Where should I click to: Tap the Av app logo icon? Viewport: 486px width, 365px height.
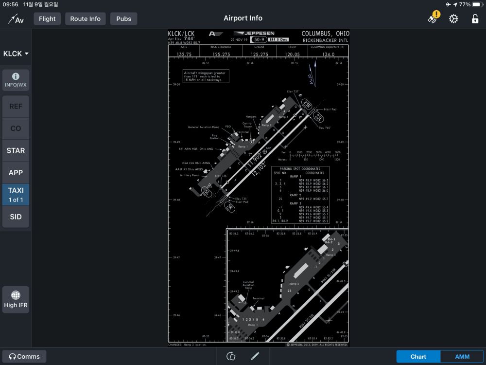[x=16, y=19]
